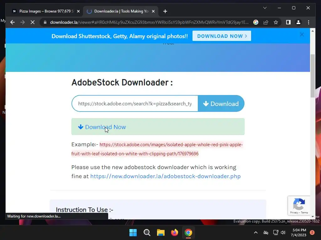The height and width of the screenshot is (240, 321).
Task: Dismiss the blue promotional banner
Action: (x=302, y=34)
